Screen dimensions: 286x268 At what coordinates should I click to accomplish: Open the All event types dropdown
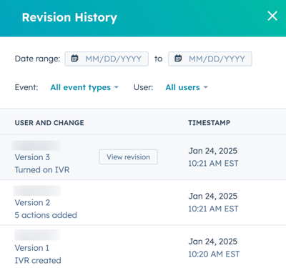(84, 87)
